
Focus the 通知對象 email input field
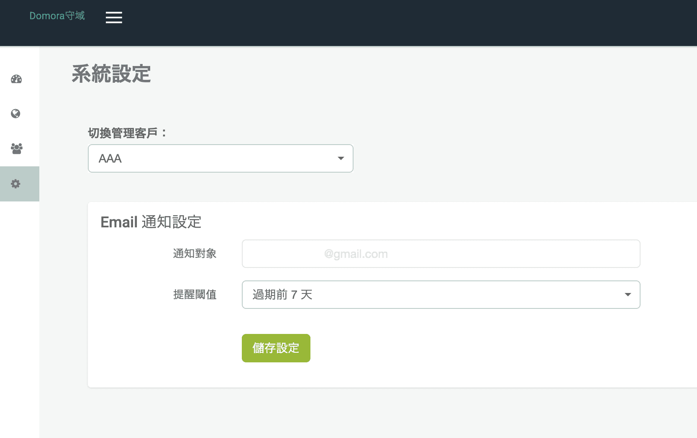click(441, 254)
